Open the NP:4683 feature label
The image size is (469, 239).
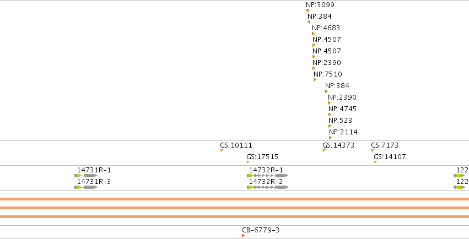[x=326, y=28]
